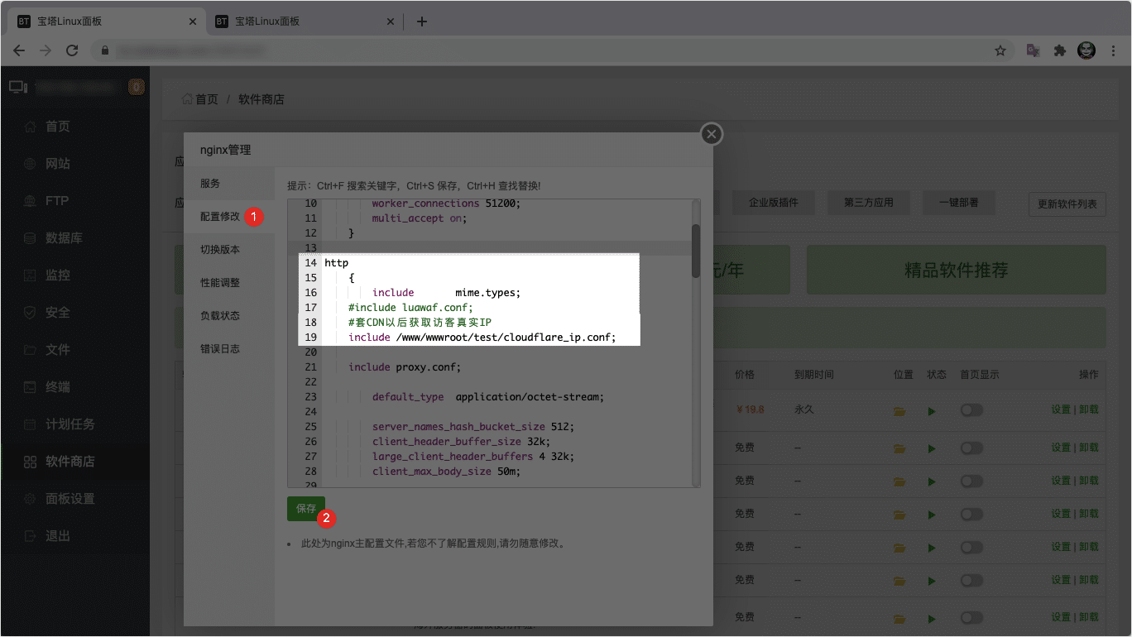Screen dimensions: 1132x637
Task: Switch to the 切换版本 tab
Action: click(x=229, y=250)
